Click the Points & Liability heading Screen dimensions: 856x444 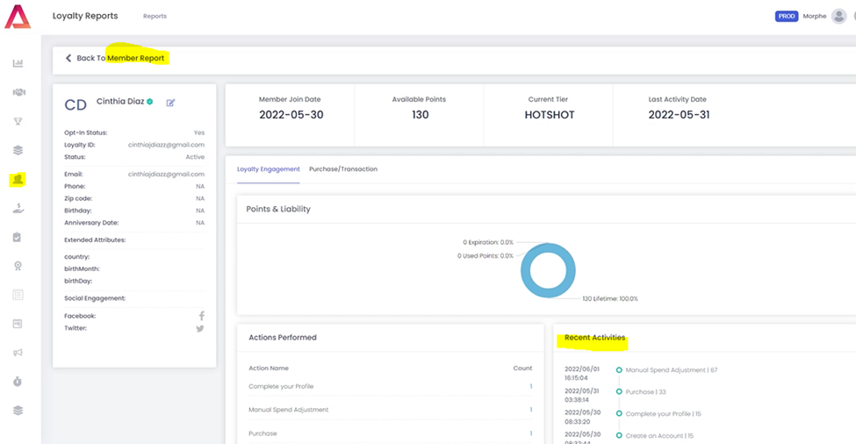pyautogui.click(x=278, y=209)
